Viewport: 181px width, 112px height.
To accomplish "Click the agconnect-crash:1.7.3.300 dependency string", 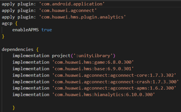I will [115, 82].
